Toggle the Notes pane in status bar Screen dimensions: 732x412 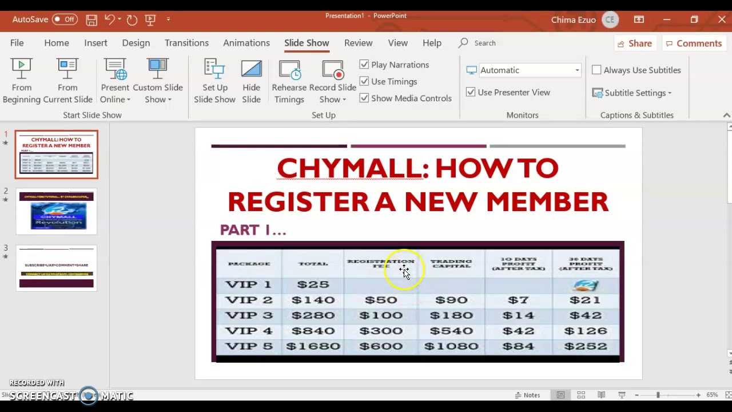click(527, 395)
